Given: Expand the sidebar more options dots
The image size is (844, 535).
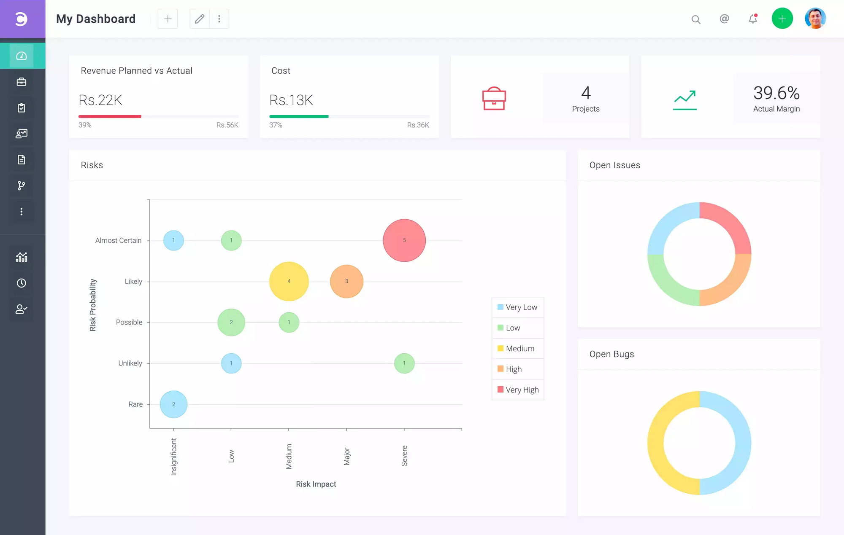Looking at the screenshot, I should tap(22, 212).
